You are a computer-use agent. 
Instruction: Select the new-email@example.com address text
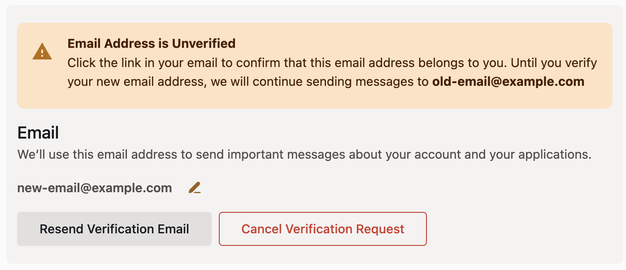click(95, 188)
